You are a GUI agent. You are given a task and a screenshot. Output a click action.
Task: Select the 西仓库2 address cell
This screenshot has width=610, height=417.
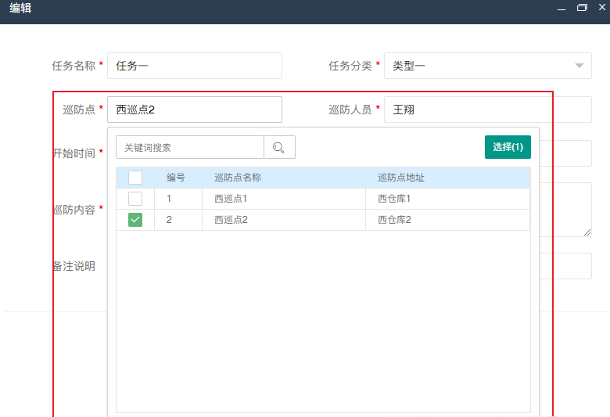394,220
